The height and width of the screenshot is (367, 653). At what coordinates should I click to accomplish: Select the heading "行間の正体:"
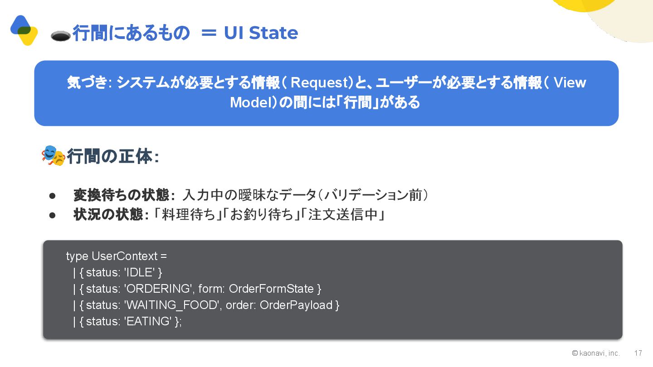click(113, 157)
